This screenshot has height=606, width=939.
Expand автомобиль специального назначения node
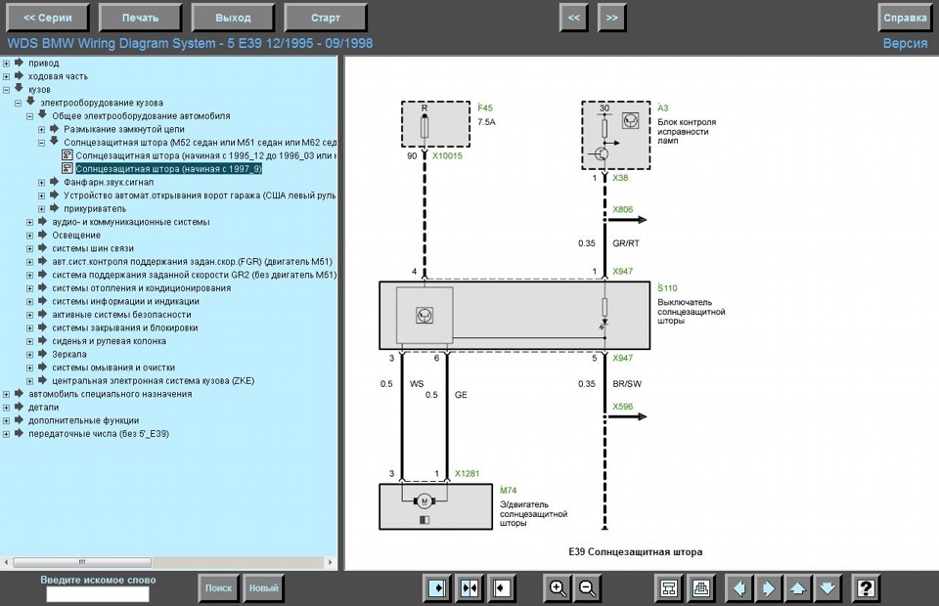[6, 394]
